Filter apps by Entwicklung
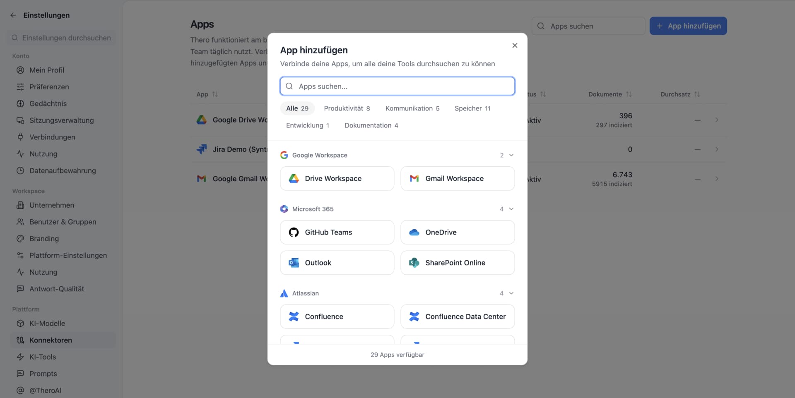795x398 pixels. (x=308, y=125)
